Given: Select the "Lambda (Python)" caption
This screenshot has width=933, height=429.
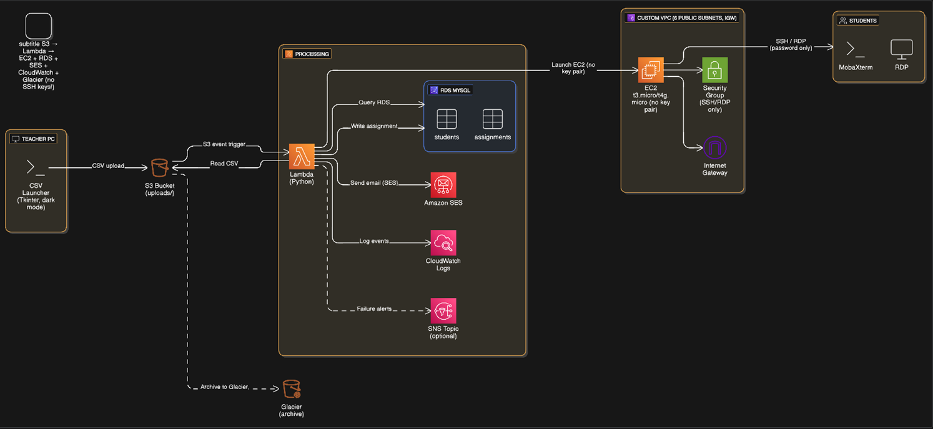Looking at the screenshot, I should [x=302, y=178].
